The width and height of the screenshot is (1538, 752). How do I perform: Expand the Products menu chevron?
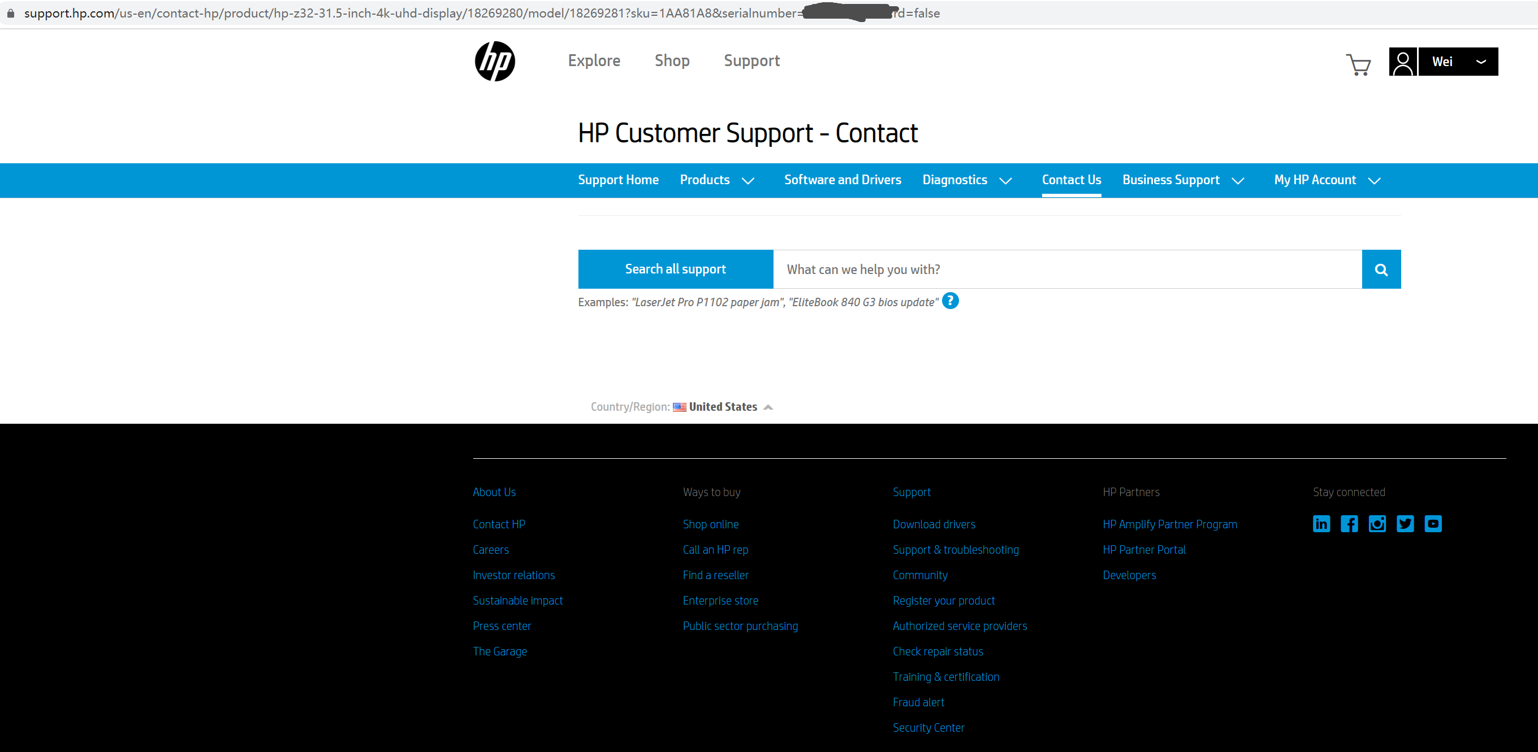click(748, 181)
